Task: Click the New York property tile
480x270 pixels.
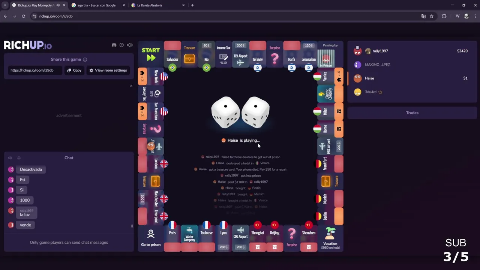Action: (151, 76)
